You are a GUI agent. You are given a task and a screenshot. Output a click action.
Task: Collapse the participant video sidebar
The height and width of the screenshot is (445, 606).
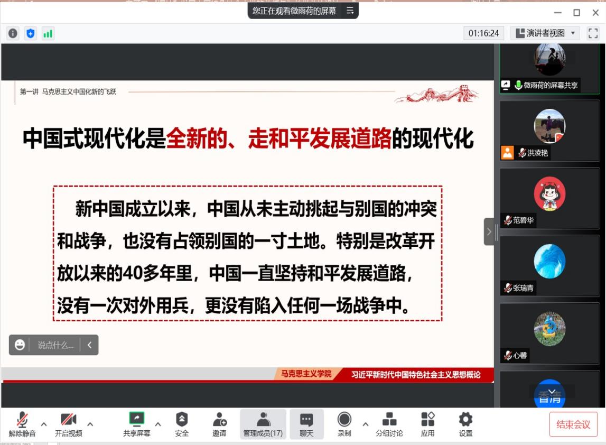489,231
